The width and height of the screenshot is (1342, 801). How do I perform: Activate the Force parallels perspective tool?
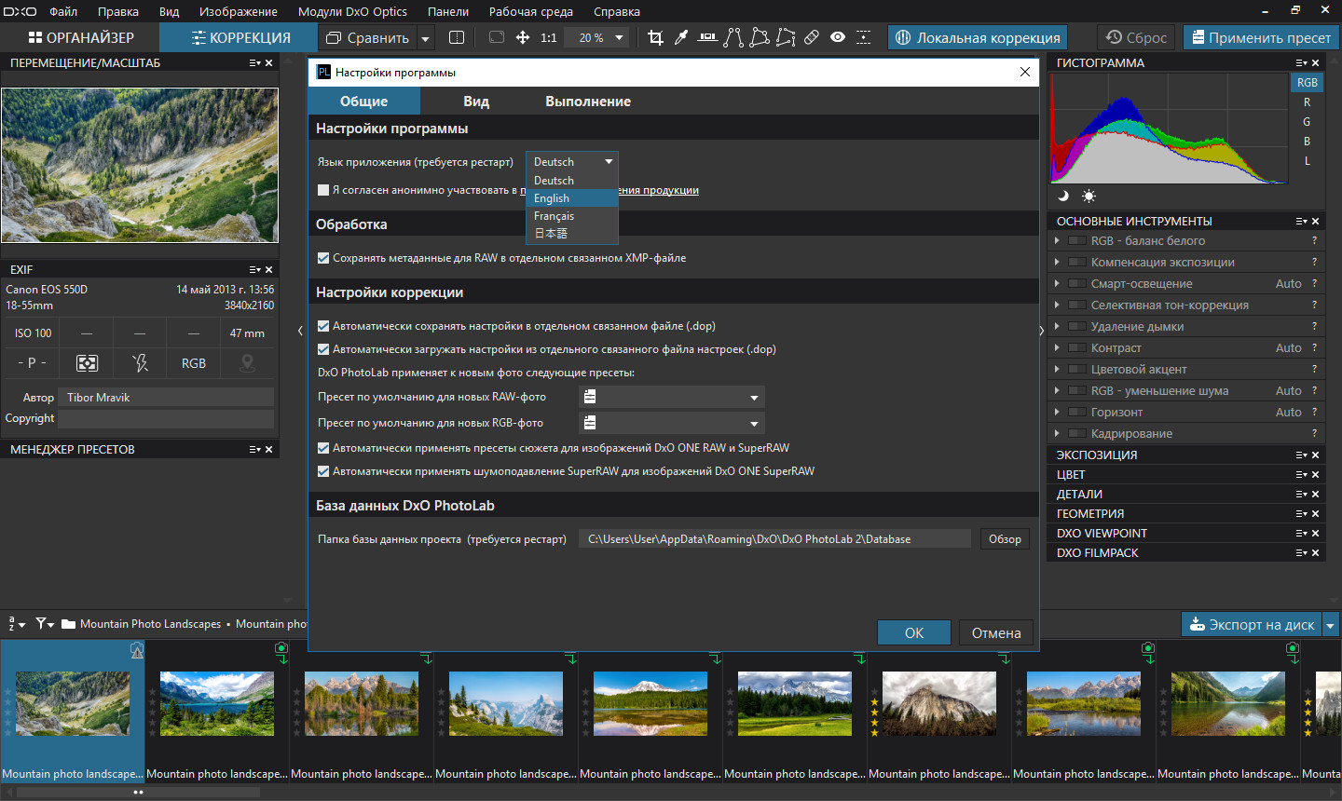(x=733, y=37)
